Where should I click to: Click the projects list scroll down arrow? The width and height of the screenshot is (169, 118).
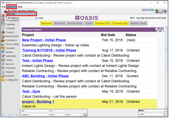[x=166, y=108]
